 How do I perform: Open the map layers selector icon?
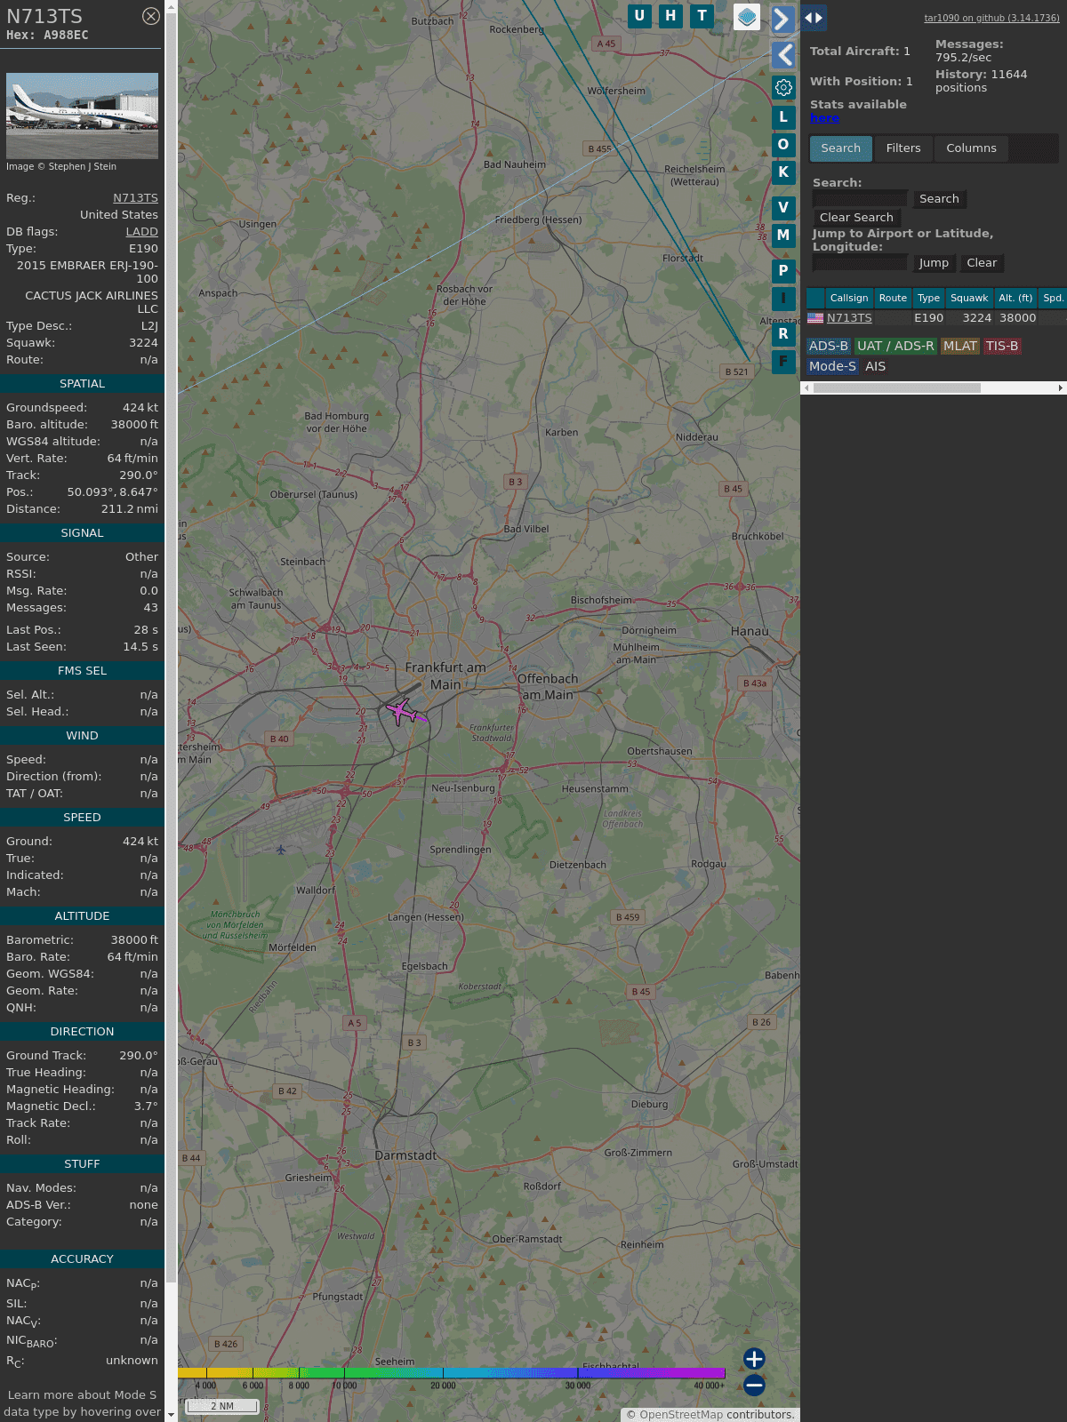tap(747, 17)
